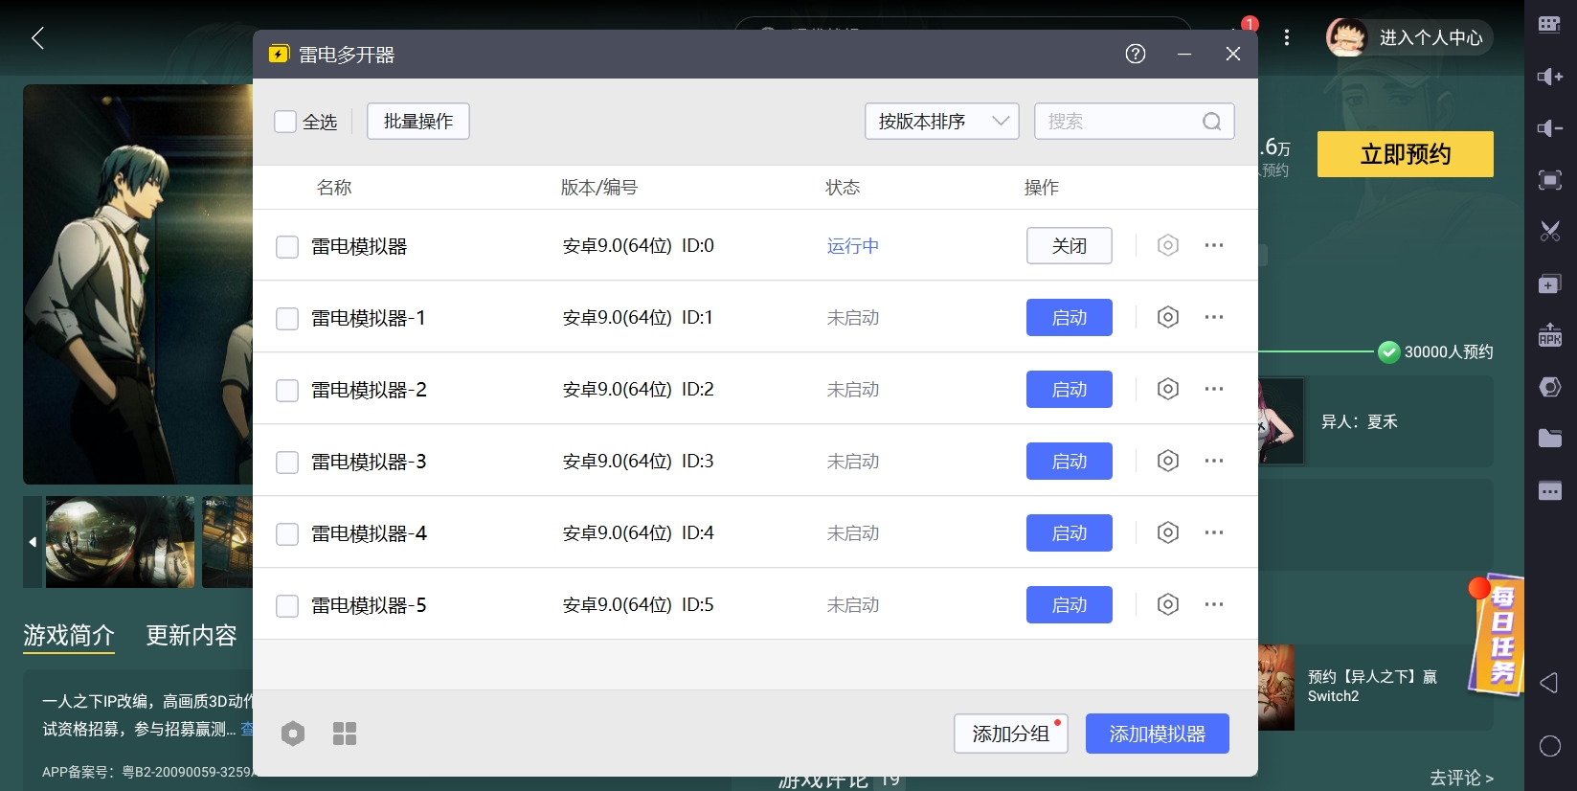Check the box for 雷电模拟器-2

(287, 390)
